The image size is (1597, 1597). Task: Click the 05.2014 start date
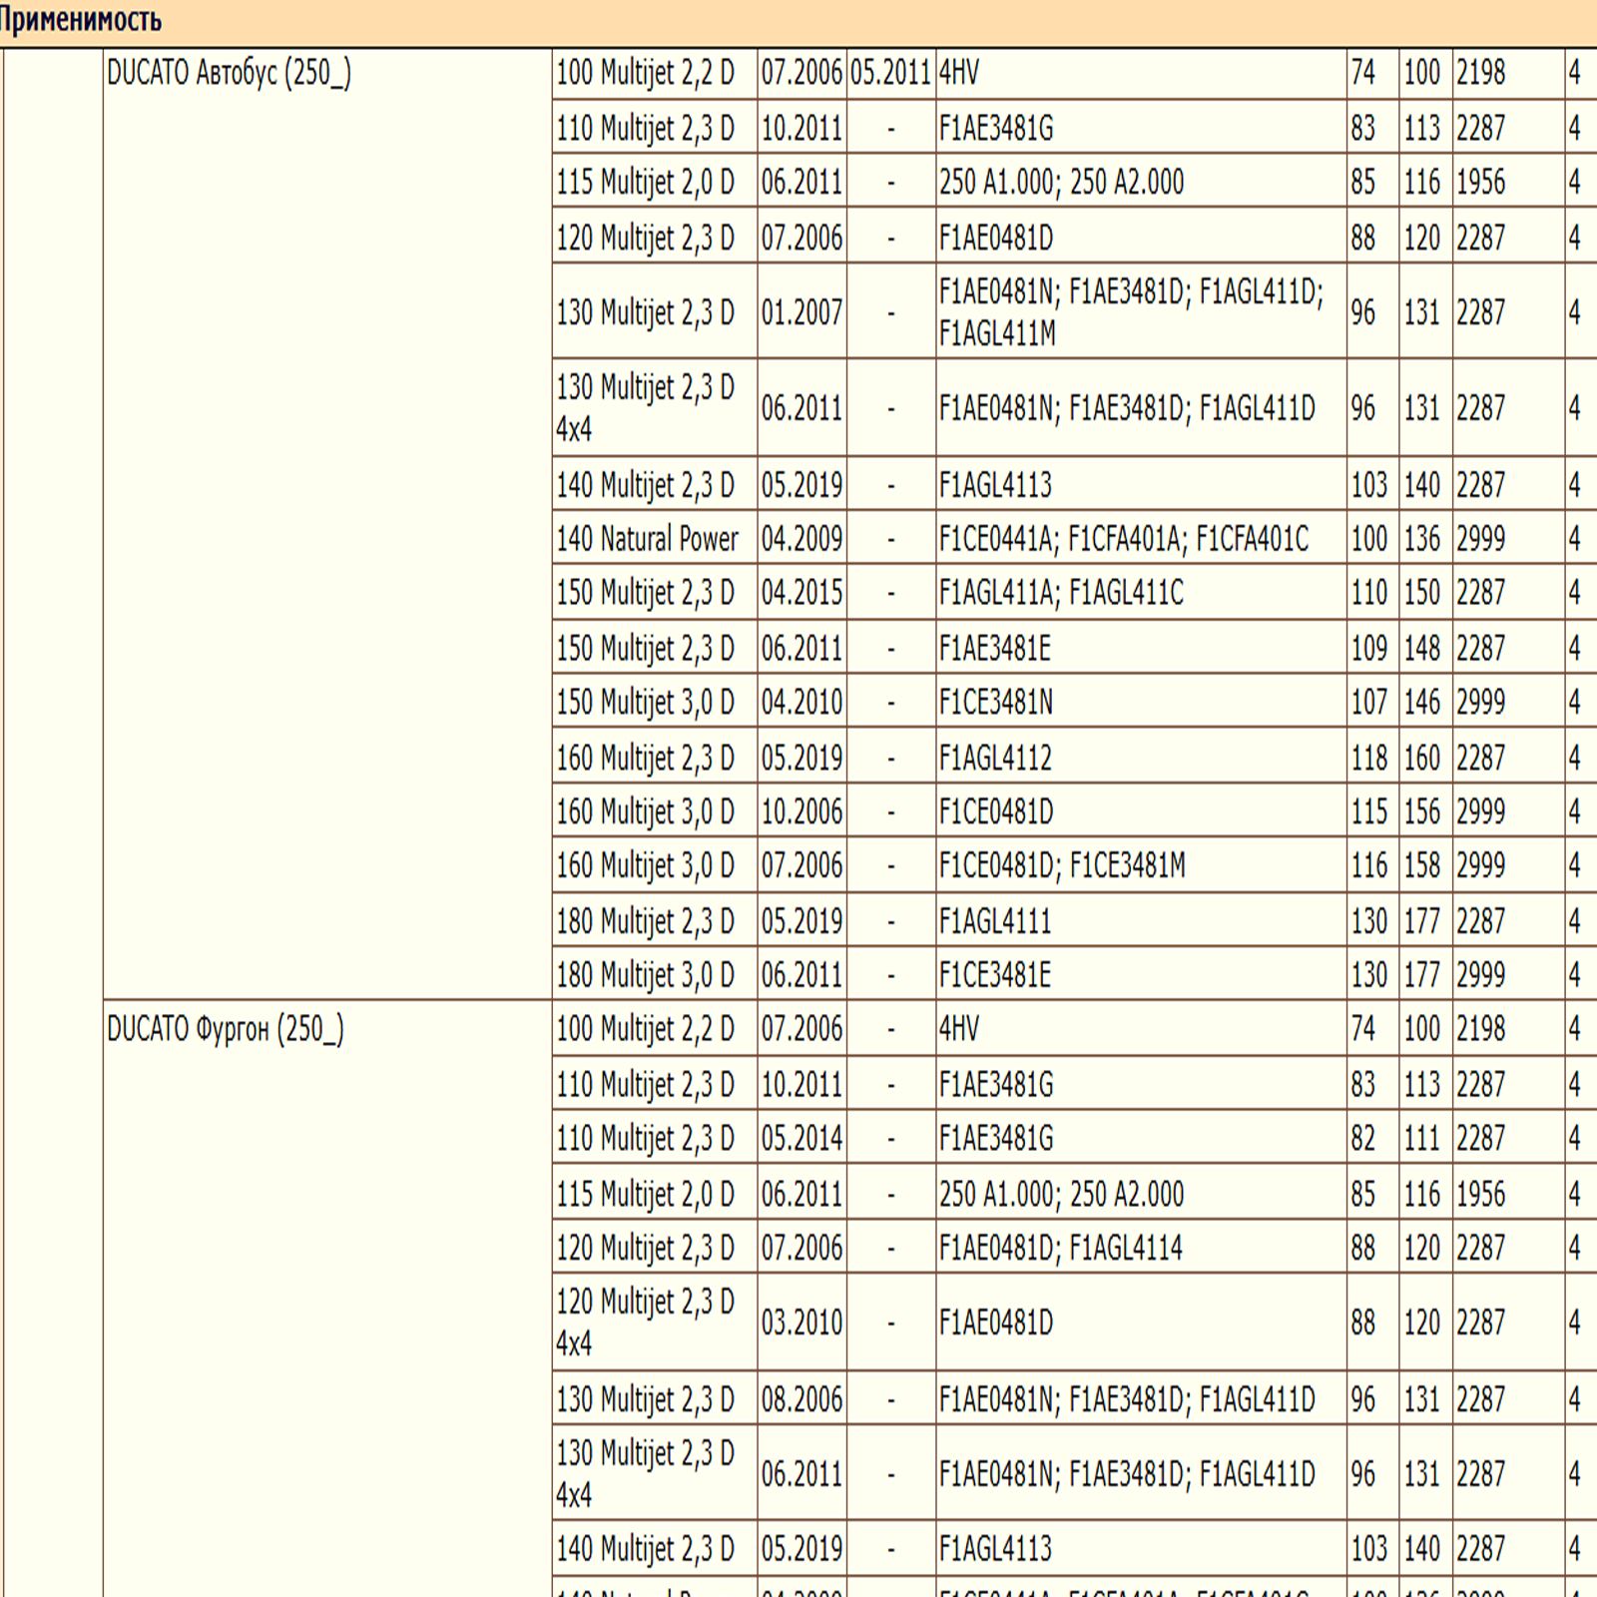[801, 1139]
